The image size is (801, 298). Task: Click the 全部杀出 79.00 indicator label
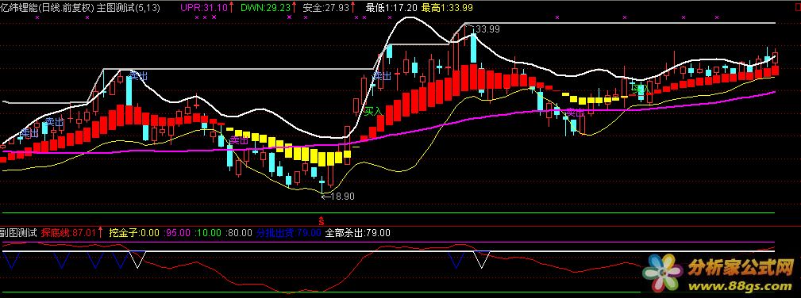coord(357,233)
